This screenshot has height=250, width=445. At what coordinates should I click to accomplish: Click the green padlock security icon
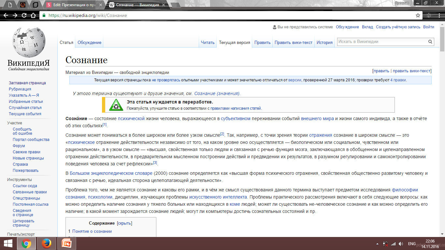click(44, 15)
